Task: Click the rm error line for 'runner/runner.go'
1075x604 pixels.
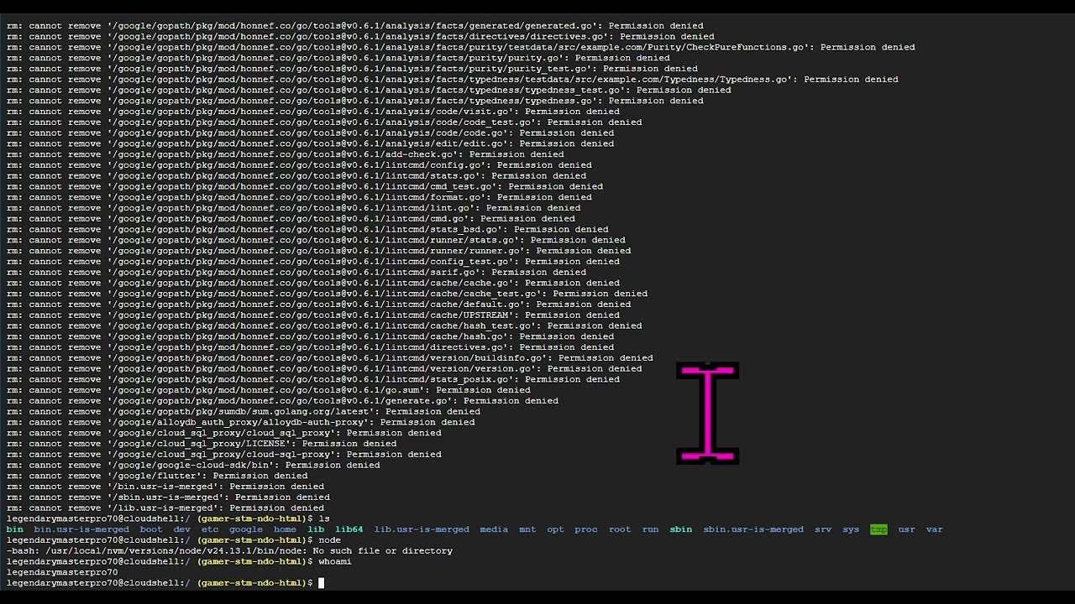Action: tap(318, 251)
